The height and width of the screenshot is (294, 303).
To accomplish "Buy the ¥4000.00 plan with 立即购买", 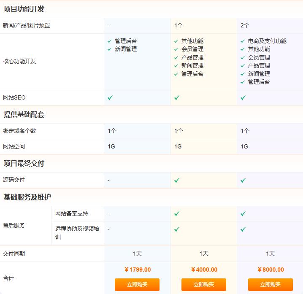I will click(204, 285).
